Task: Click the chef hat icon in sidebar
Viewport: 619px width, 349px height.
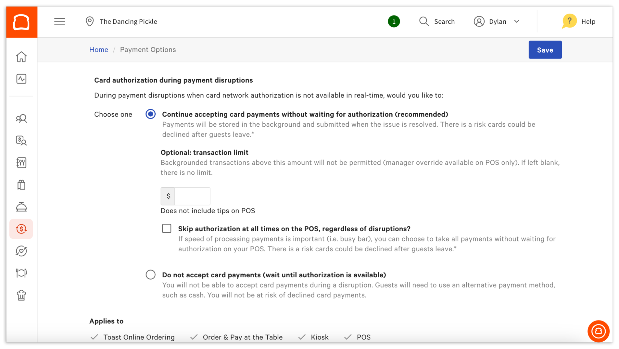Action: (21, 295)
